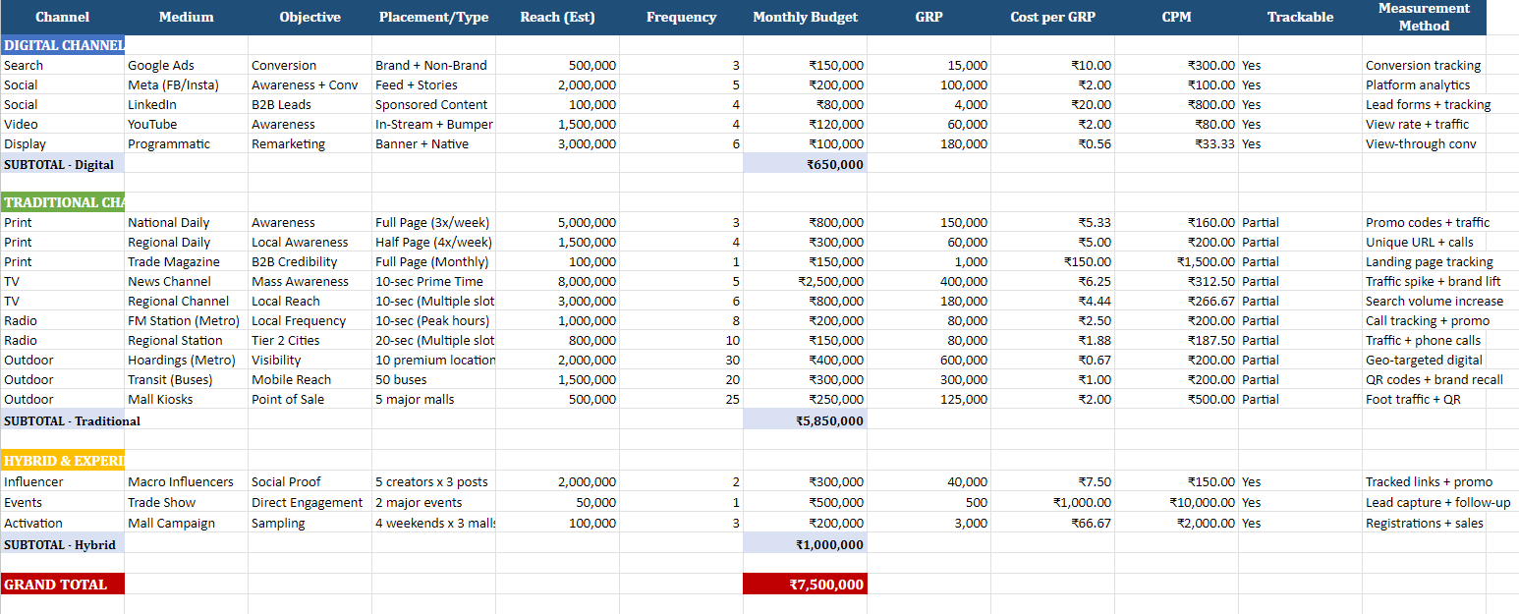The width and height of the screenshot is (1519, 614).
Task: Click the National Daily cell
Action: (x=187, y=222)
